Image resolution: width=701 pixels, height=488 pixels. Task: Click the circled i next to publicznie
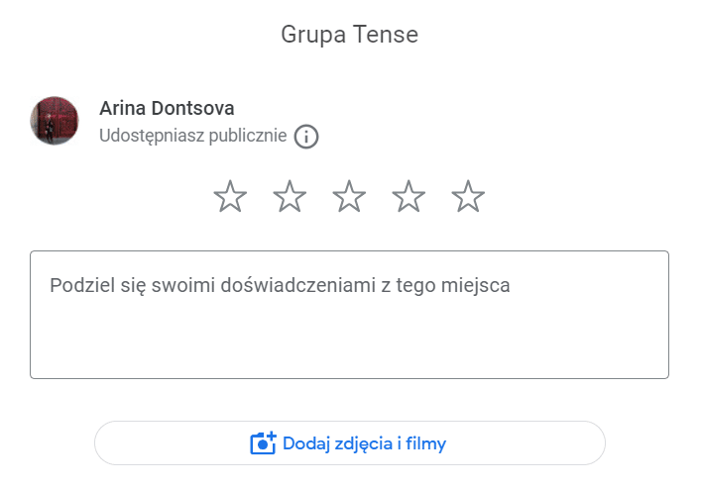306,137
